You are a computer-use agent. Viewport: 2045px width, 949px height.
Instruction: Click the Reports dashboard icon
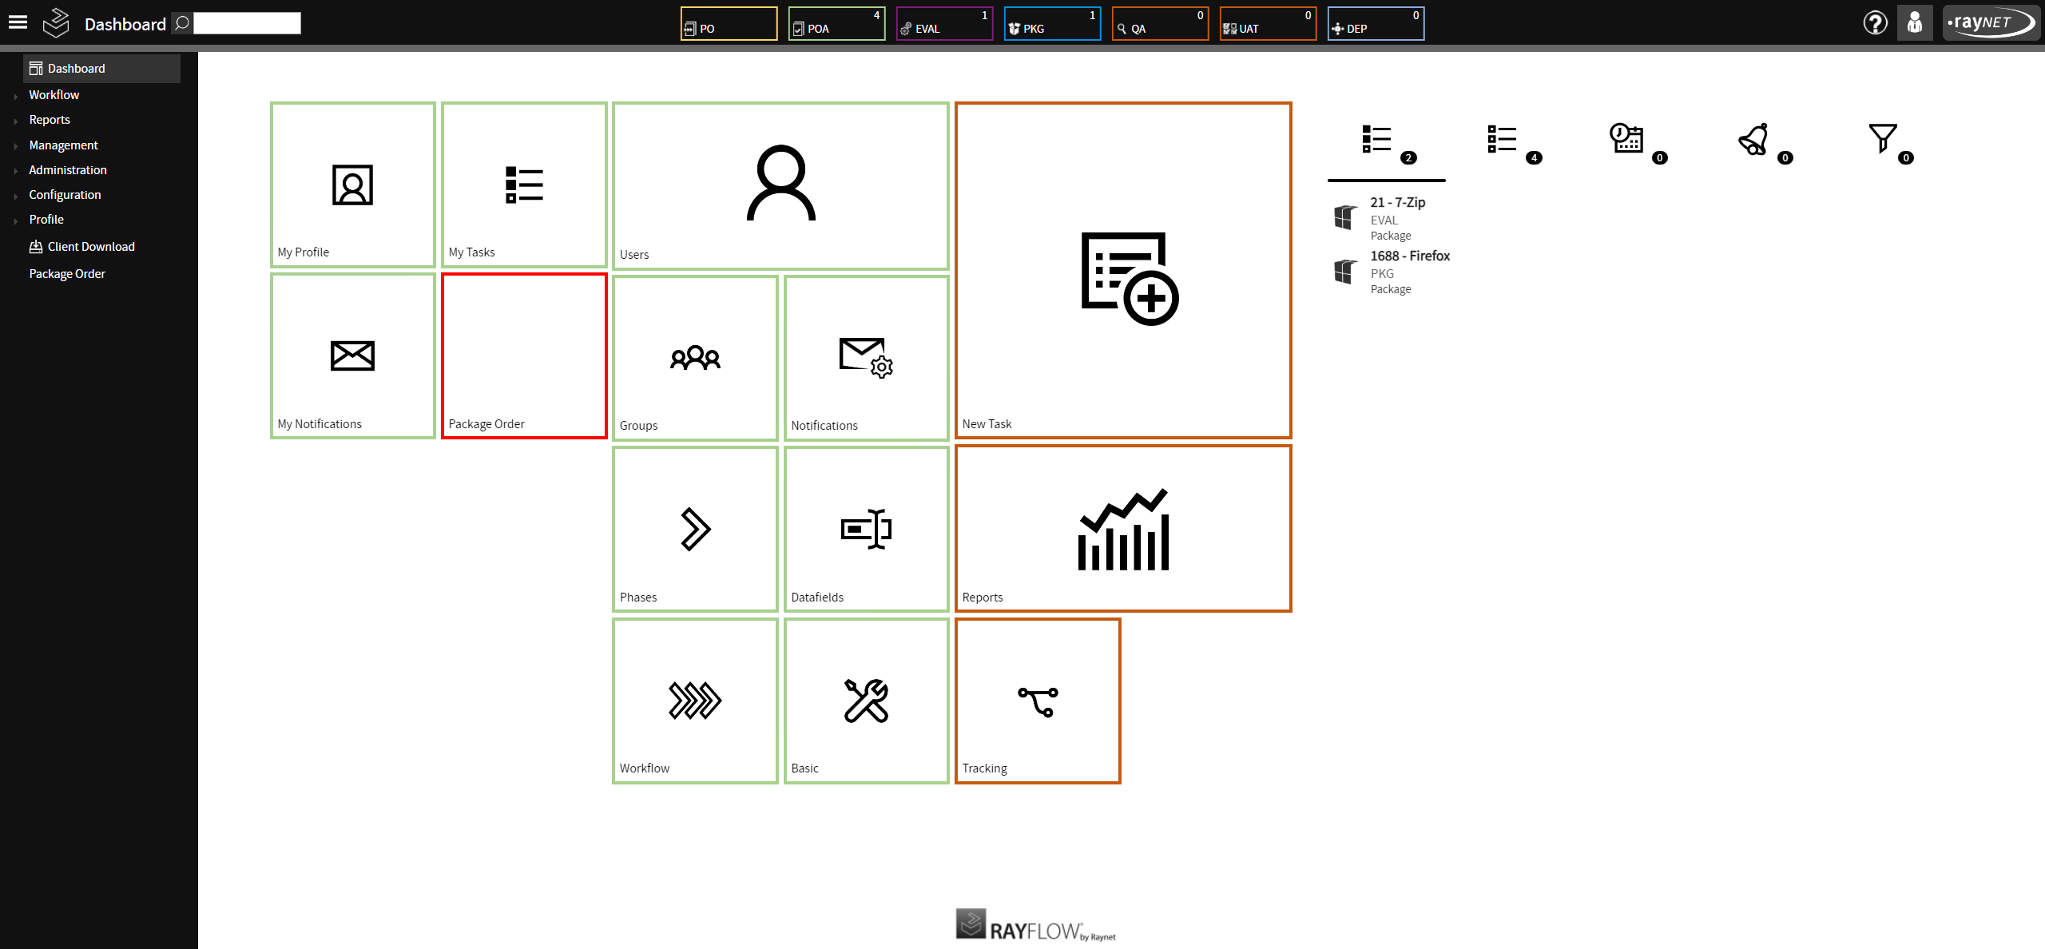(x=1123, y=526)
